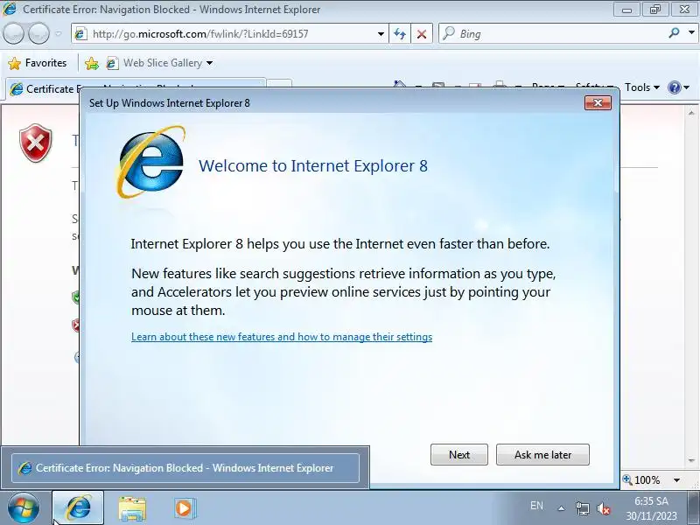
Task: Click the clock showing 6:35 SA
Action: [x=651, y=500]
